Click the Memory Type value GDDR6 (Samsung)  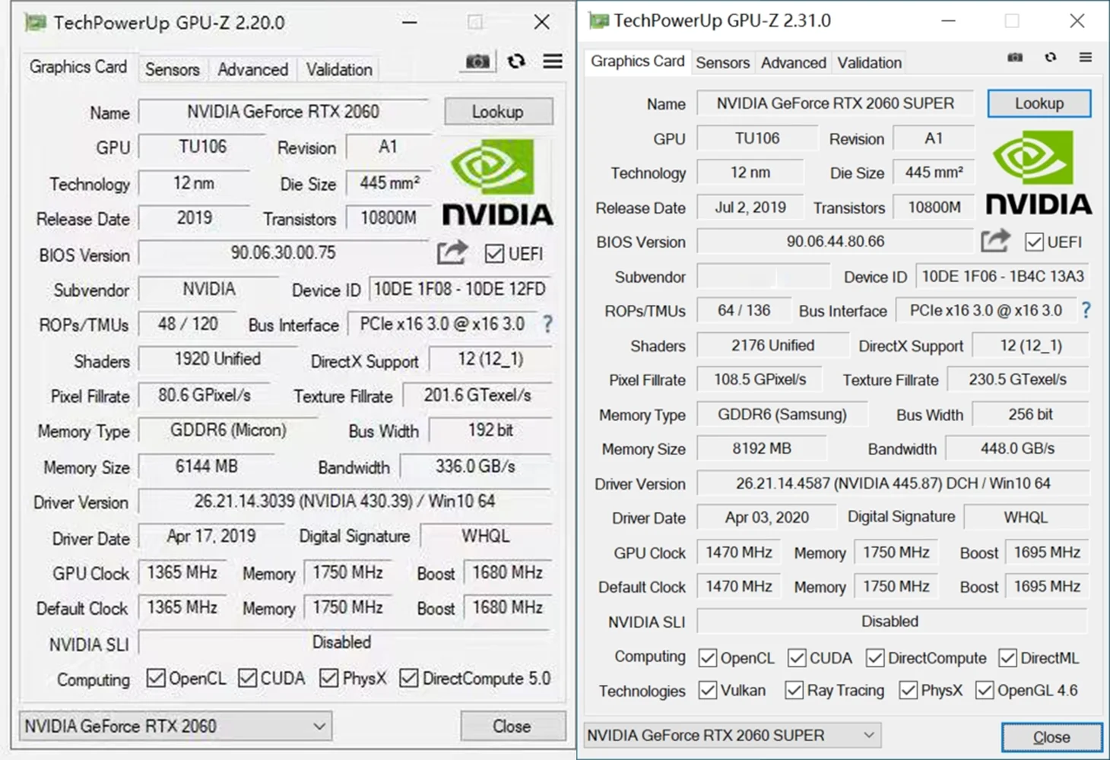pyautogui.click(x=782, y=414)
